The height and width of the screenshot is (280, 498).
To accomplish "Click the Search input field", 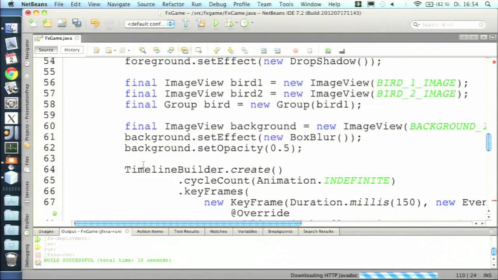I will coord(448,24).
